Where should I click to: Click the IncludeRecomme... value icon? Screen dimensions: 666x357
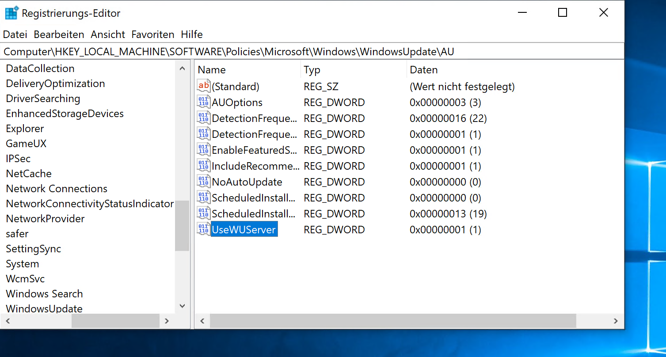pos(203,166)
